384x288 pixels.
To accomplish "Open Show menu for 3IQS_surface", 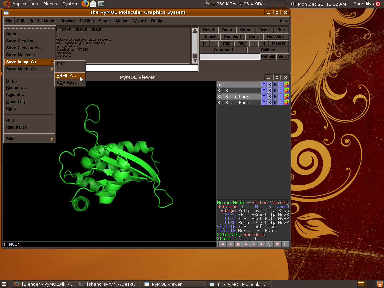I will coord(270,103).
